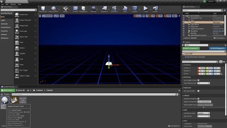Click the Add/Import button

click(8, 90)
